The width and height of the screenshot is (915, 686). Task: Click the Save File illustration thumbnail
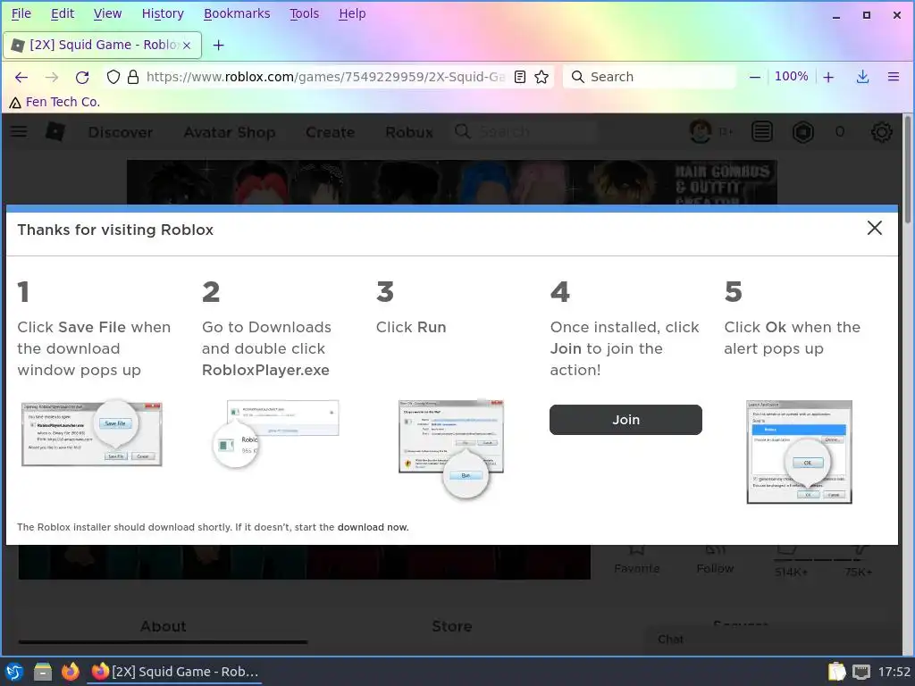click(92, 433)
